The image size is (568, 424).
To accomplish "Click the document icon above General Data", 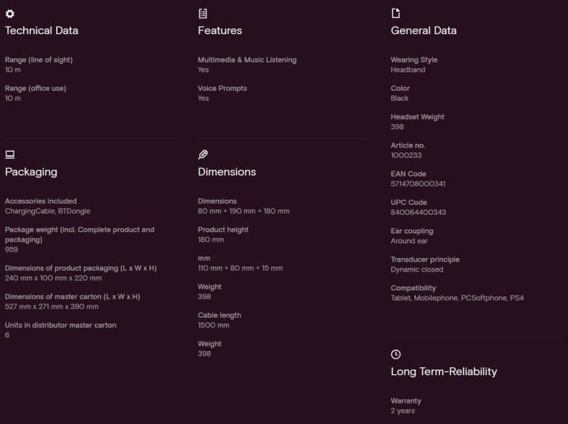I will [x=395, y=13].
